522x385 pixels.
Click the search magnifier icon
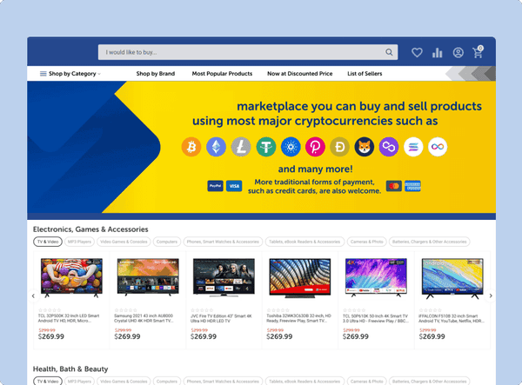click(x=390, y=52)
